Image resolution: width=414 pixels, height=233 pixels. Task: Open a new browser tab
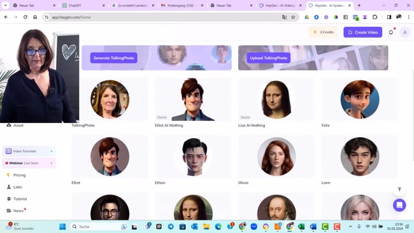click(x=359, y=5)
